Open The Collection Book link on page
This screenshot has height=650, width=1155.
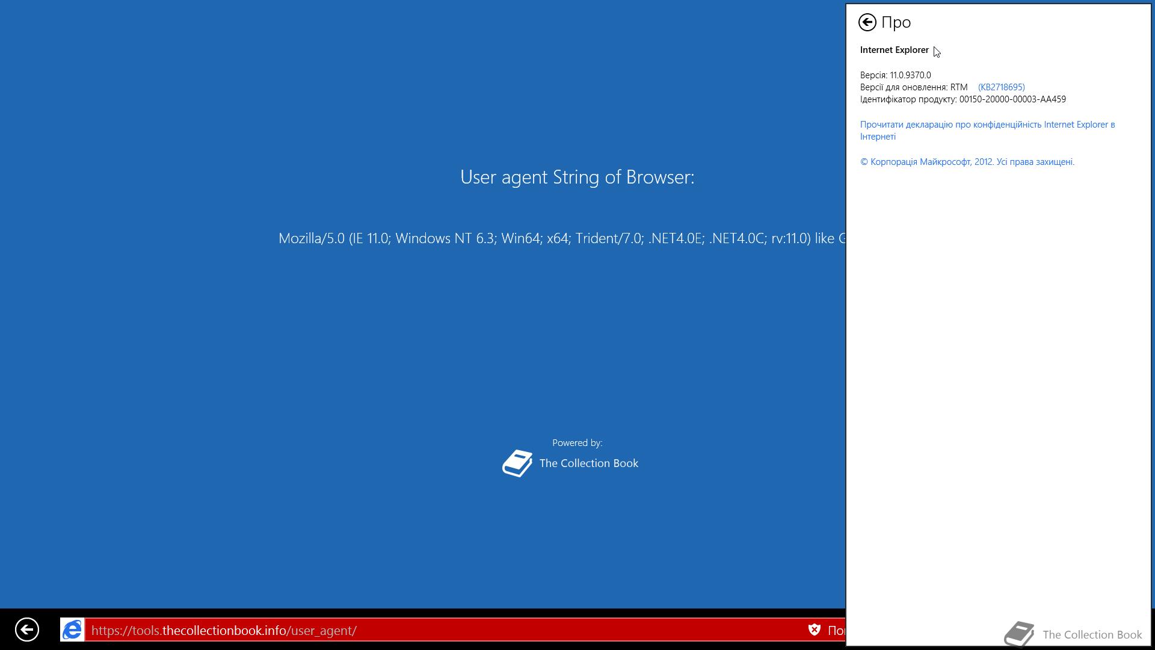(x=588, y=463)
